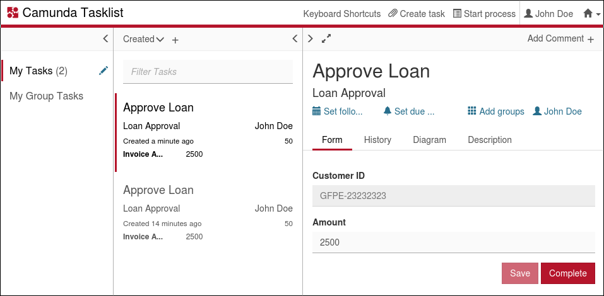This screenshot has height=296, width=604.
Task: Set the task due date
Action: [409, 111]
